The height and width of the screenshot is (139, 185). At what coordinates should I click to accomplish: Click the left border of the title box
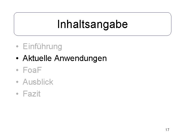pyautogui.click(x=14, y=24)
